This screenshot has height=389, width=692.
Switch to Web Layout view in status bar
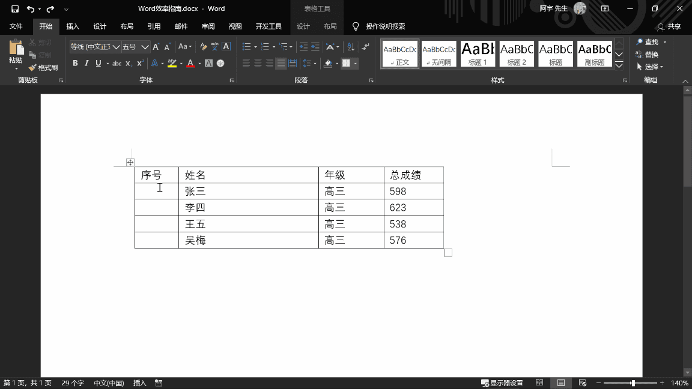click(583, 383)
